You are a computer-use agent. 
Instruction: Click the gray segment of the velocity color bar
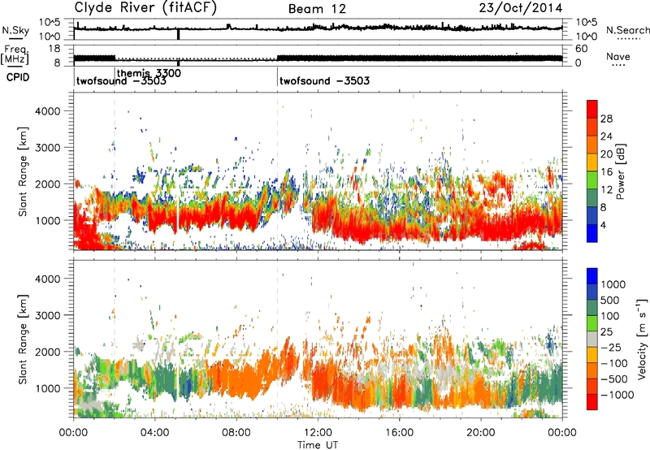coord(592,339)
